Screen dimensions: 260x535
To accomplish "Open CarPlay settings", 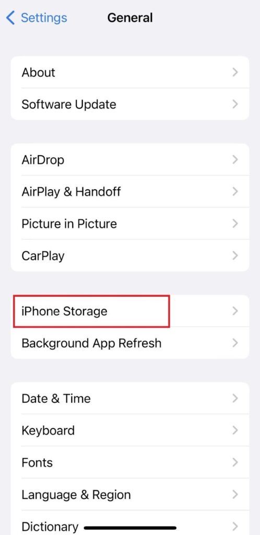I will (130, 255).
